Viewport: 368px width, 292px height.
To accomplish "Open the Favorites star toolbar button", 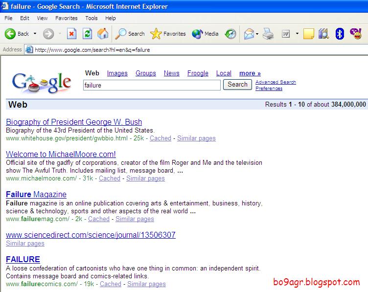I will pyautogui.click(x=168, y=34).
